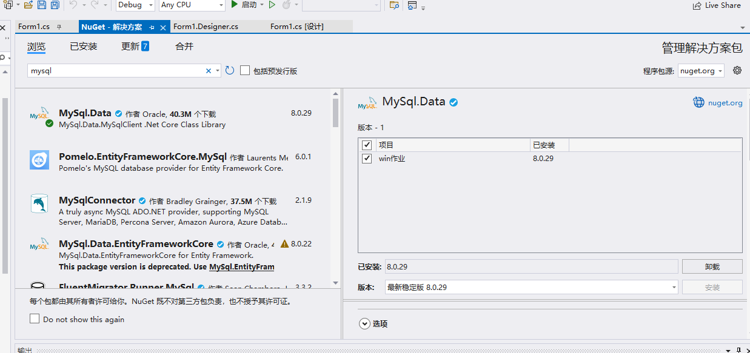Select the MySqlConnector package title

97,200
